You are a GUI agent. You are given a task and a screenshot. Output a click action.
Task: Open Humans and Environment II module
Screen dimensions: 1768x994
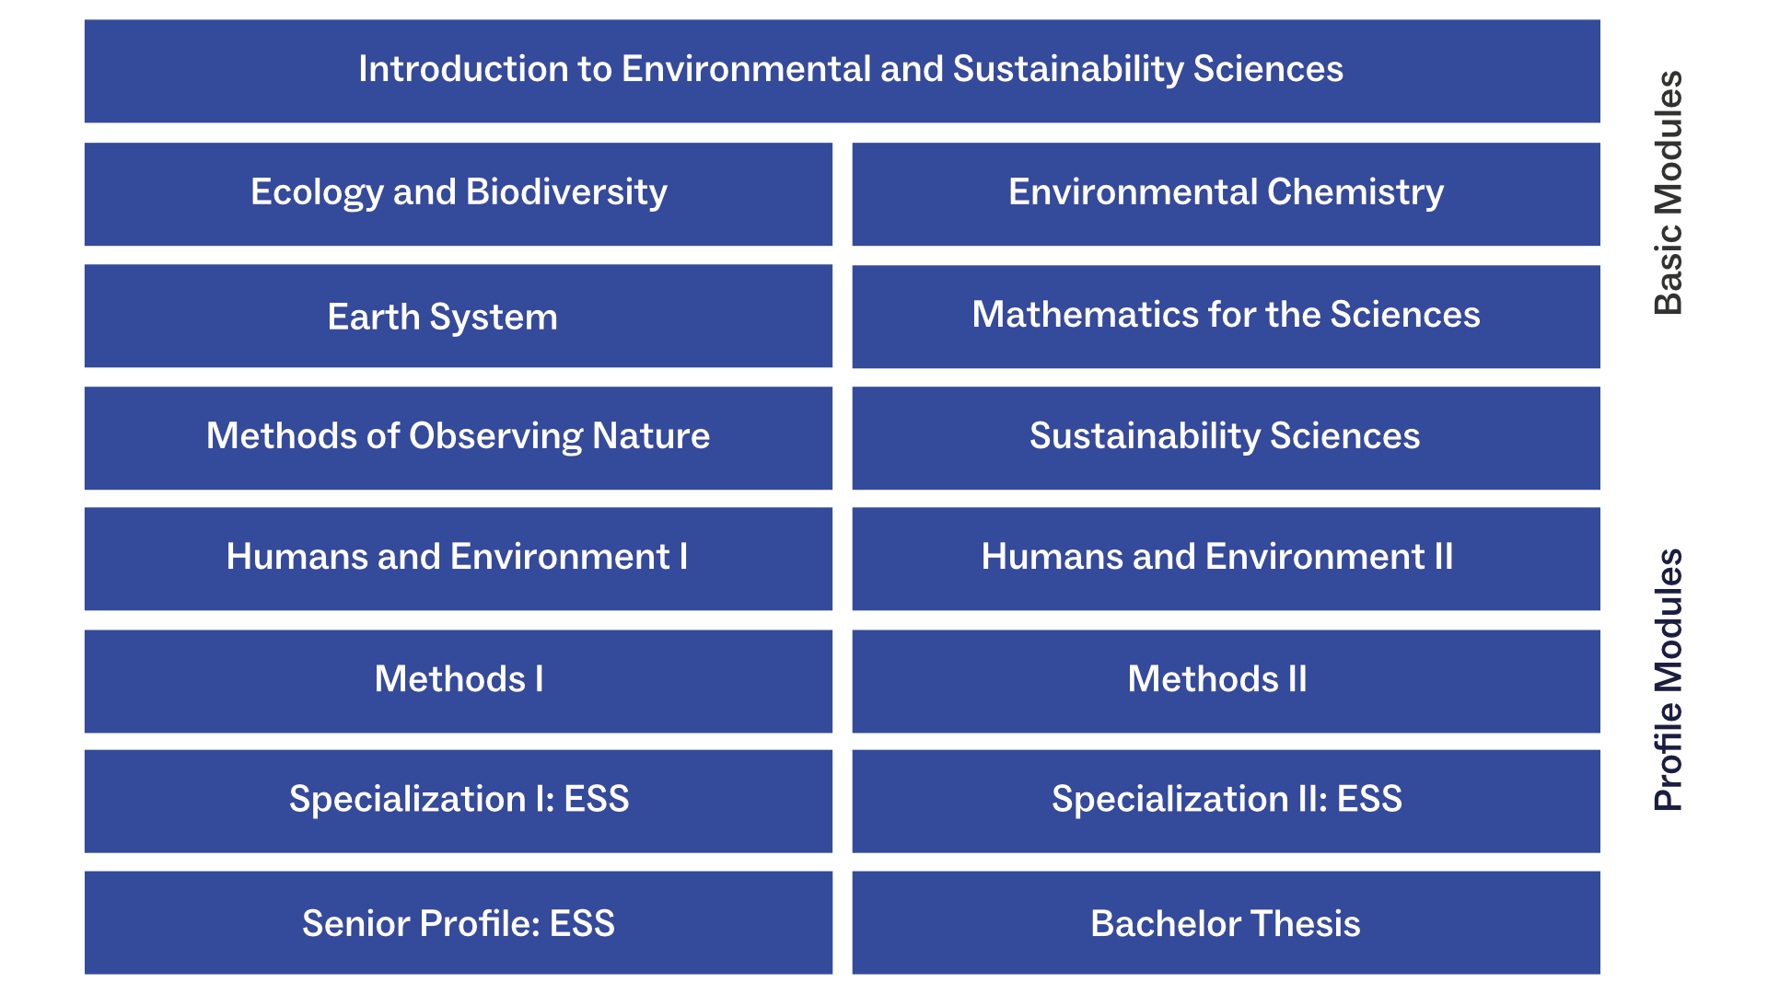pyautogui.click(x=1226, y=559)
